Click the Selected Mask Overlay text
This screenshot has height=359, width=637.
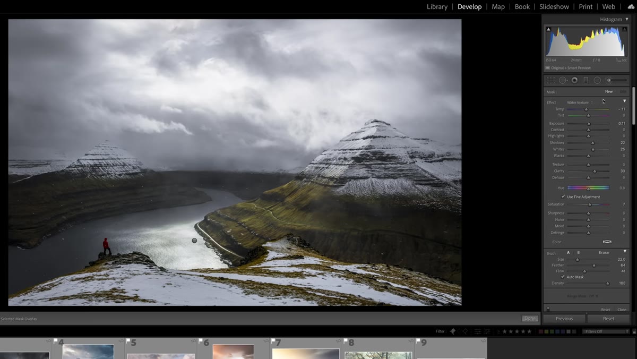point(19,319)
